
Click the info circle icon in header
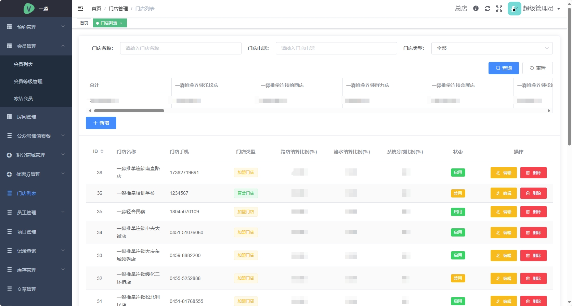coord(476,9)
